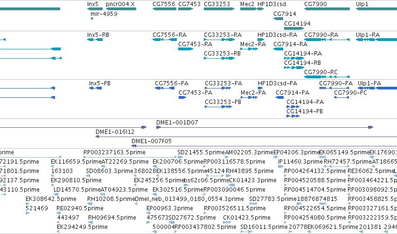Select the EK290810.5prime EST label

76,180
